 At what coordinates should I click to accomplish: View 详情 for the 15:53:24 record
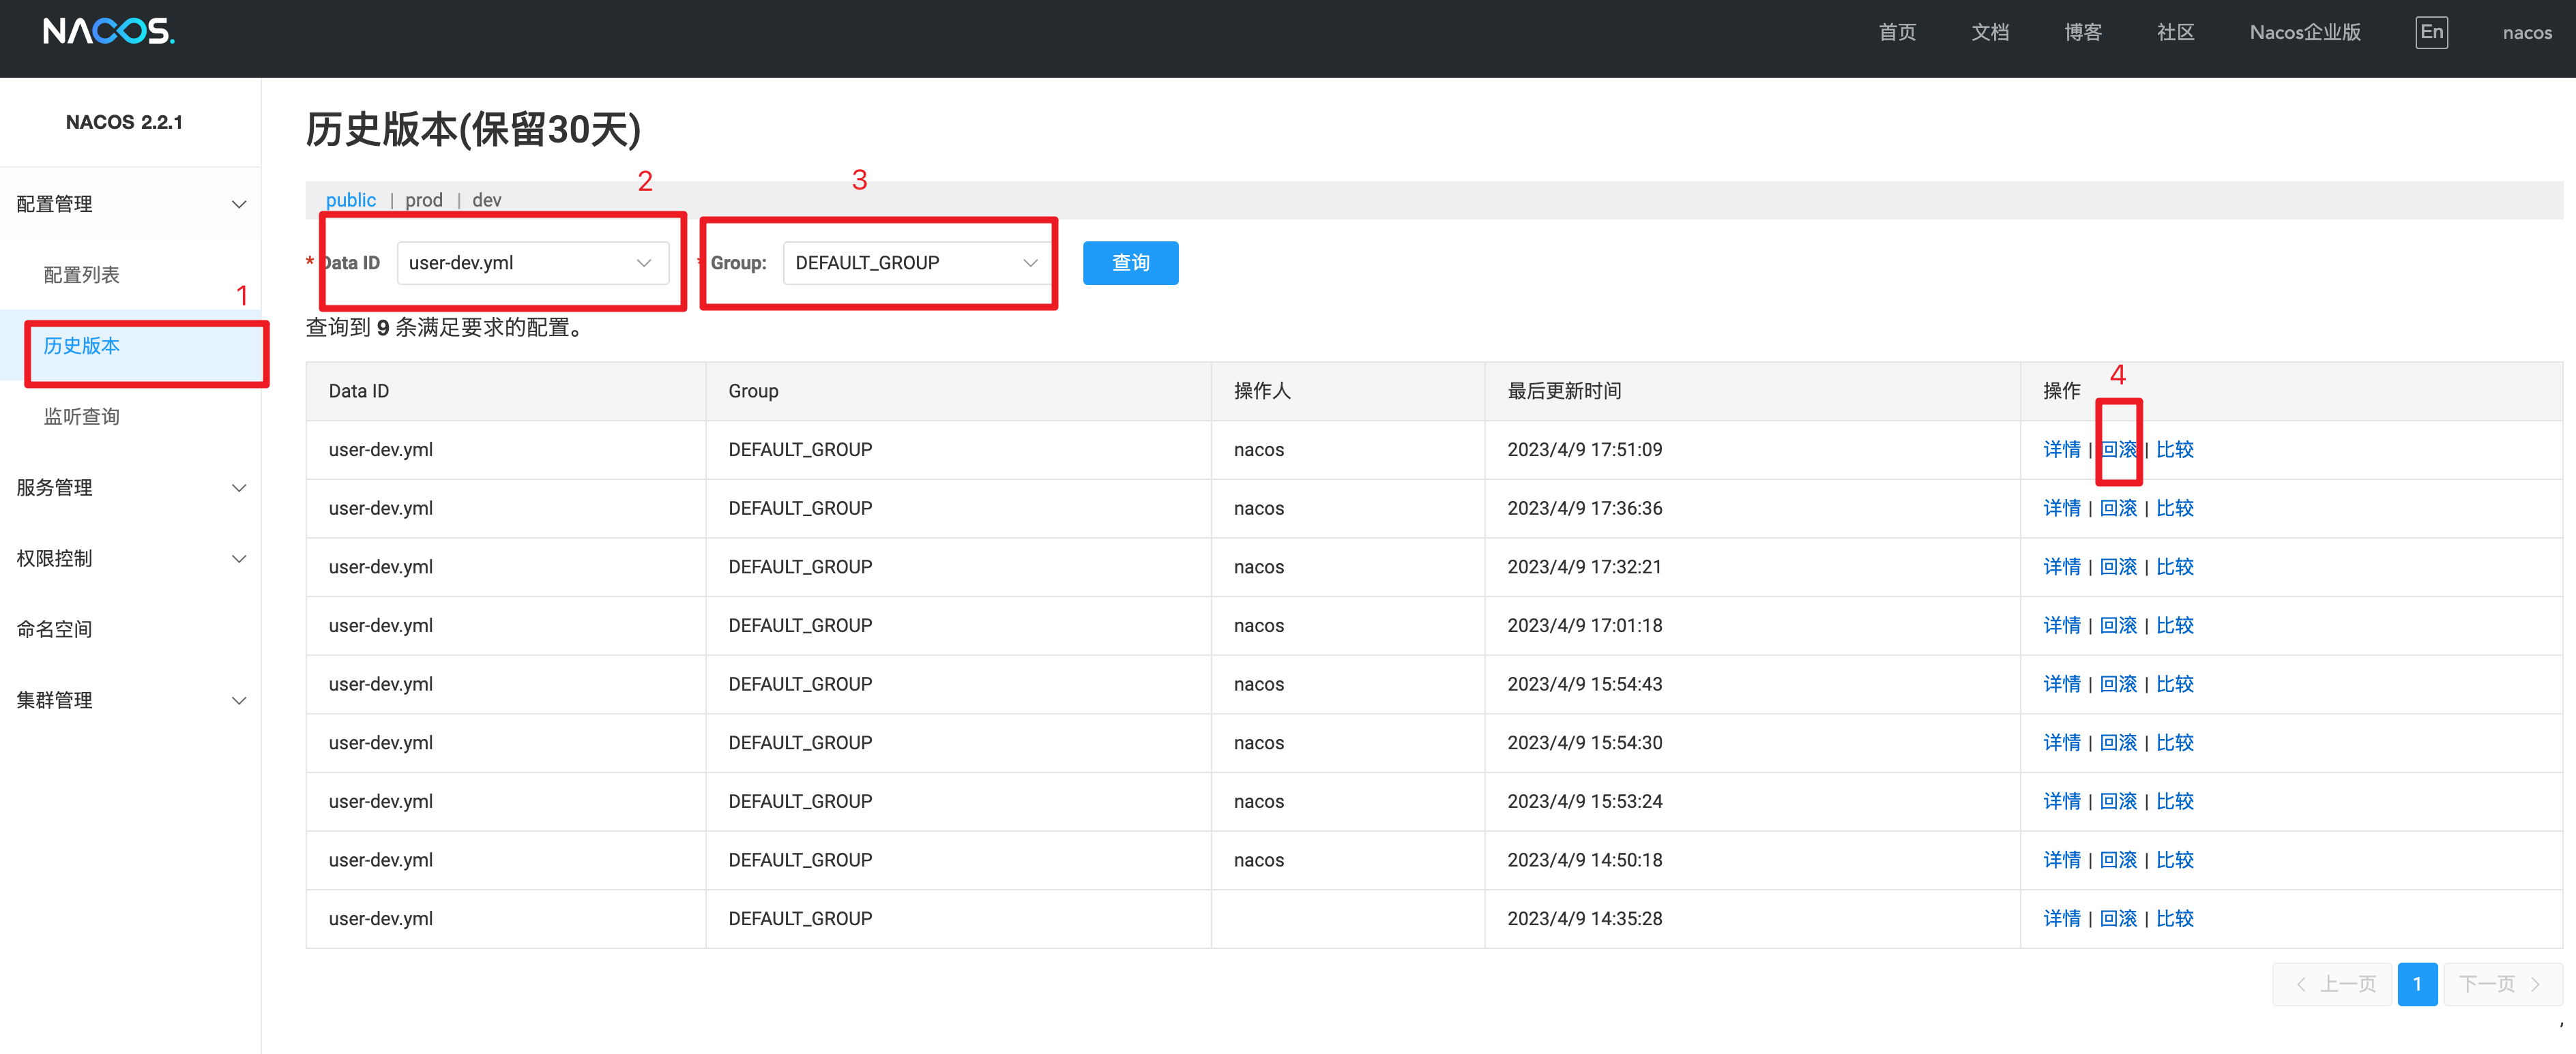click(x=2061, y=801)
